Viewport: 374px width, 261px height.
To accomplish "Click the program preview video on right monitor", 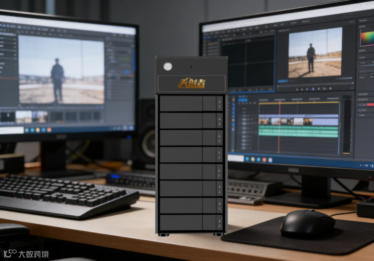I will pyautogui.click(x=315, y=52).
